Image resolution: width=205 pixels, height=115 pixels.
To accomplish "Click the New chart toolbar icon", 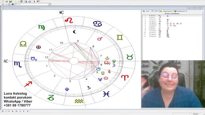I will (3, 1).
